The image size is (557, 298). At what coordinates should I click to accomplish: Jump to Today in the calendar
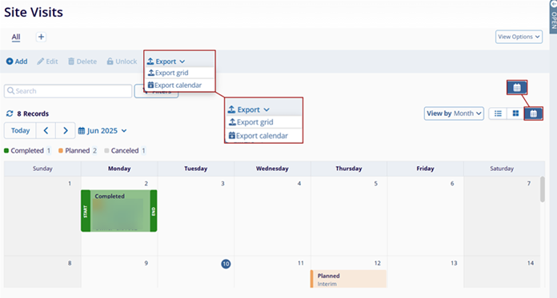[x=20, y=130]
